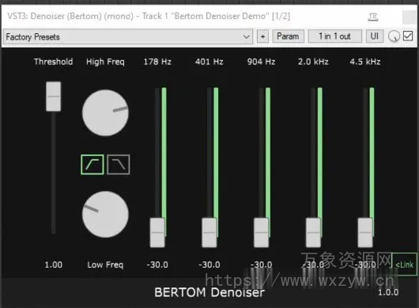Screen dimensions: 419x308
Task: Click the 4.5 kHz band label
Action: [x=365, y=62]
